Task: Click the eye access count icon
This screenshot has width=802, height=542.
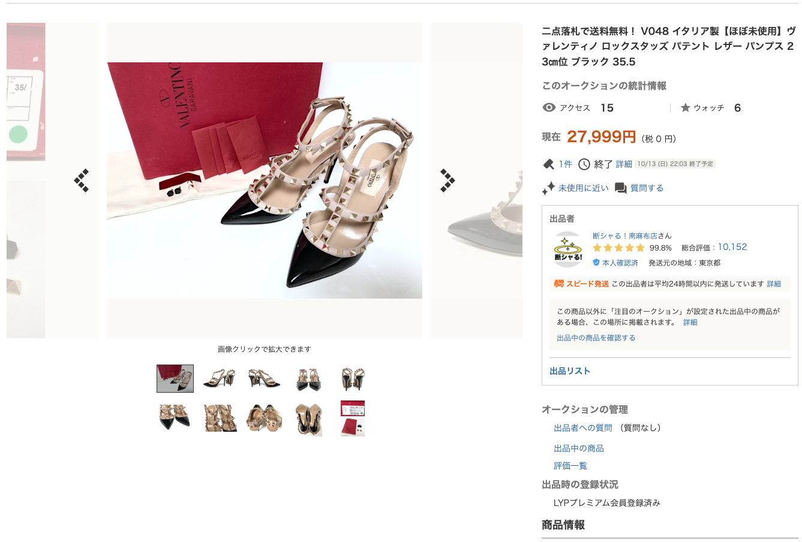Action: point(549,107)
